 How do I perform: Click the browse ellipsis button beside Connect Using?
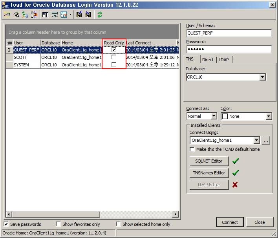point(266,140)
